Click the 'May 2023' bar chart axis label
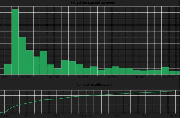This screenshot has width=190, height=118. [140, 77]
